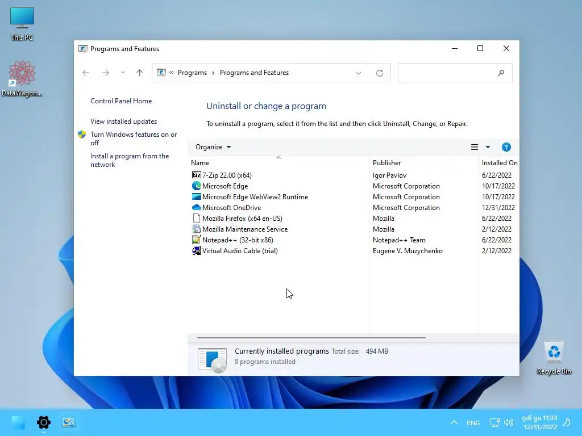Switch the ENG input language indicator
The height and width of the screenshot is (436, 582).
click(473, 422)
